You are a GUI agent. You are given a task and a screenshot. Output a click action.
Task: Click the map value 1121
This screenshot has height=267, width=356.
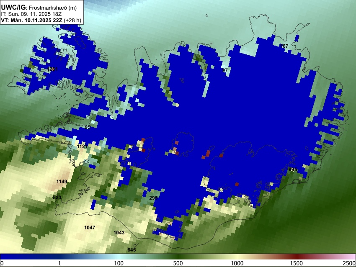click(x=82, y=146)
